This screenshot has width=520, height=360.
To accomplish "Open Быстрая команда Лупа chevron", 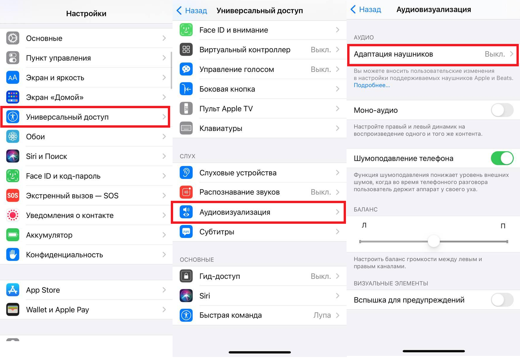I will [338, 315].
